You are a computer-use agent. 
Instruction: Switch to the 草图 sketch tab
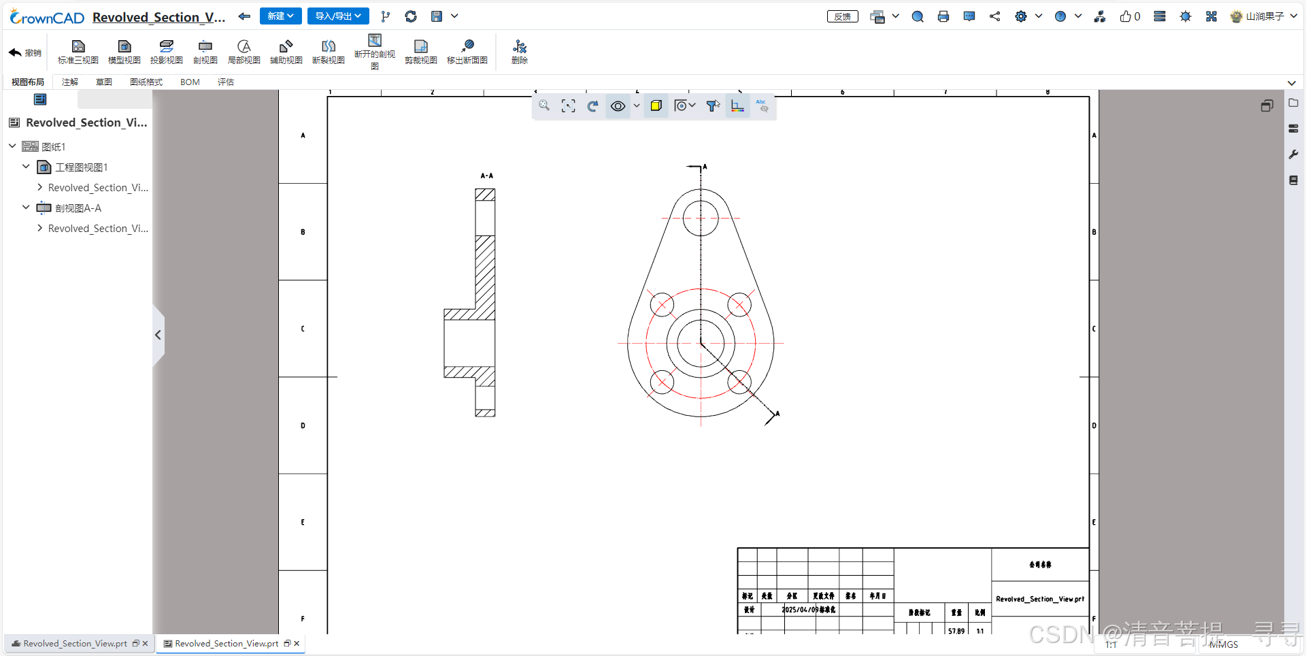[104, 82]
